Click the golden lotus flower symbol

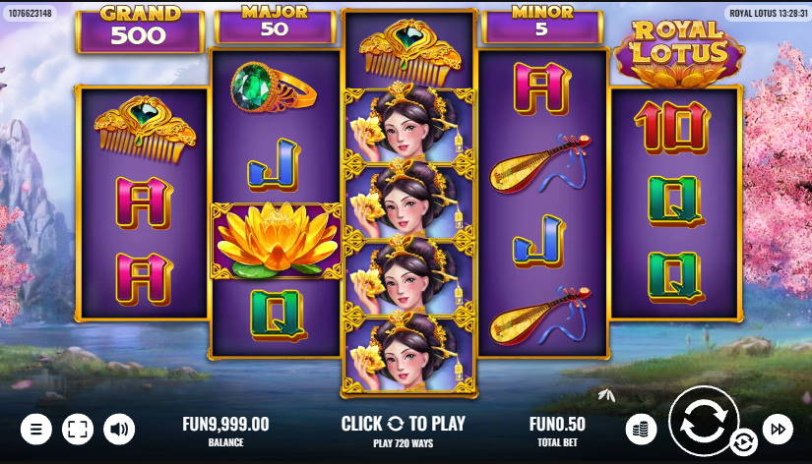click(x=276, y=241)
